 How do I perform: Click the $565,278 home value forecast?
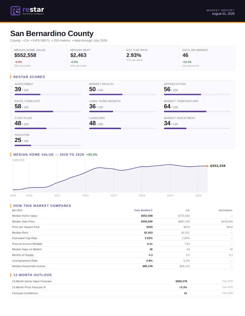(x=181, y=281)
